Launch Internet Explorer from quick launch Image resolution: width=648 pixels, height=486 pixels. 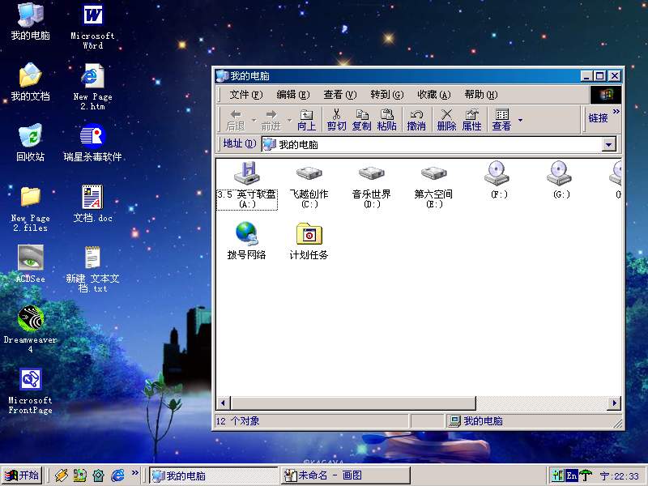(117, 475)
